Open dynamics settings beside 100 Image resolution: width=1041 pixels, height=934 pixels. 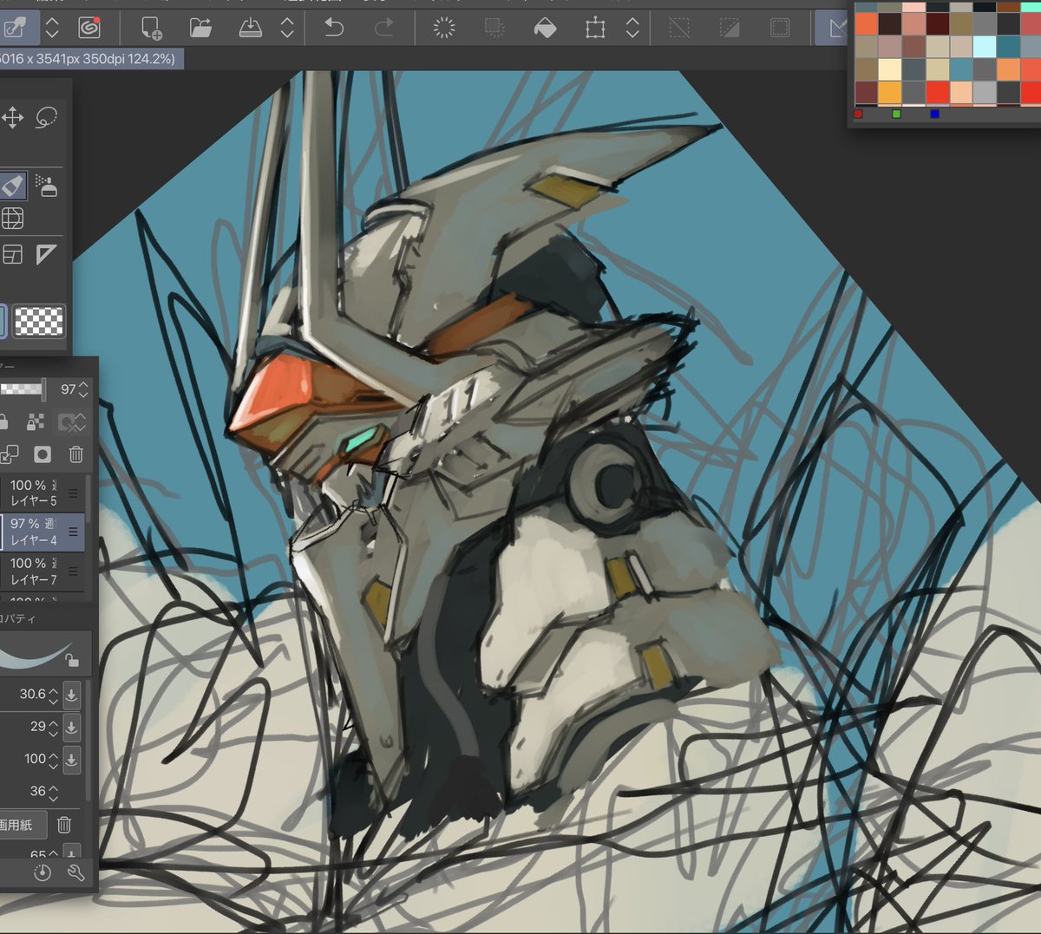(x=72, y=760)
